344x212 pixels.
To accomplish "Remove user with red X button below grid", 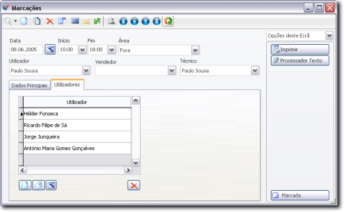I will point(134,185).
